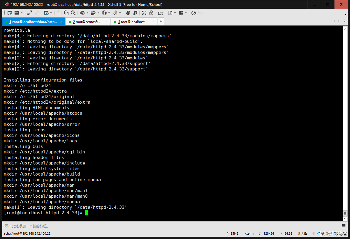The width and height of the screenshot is (350, 239).
Task: Click the pane layout icon
Action: (181, 13)
